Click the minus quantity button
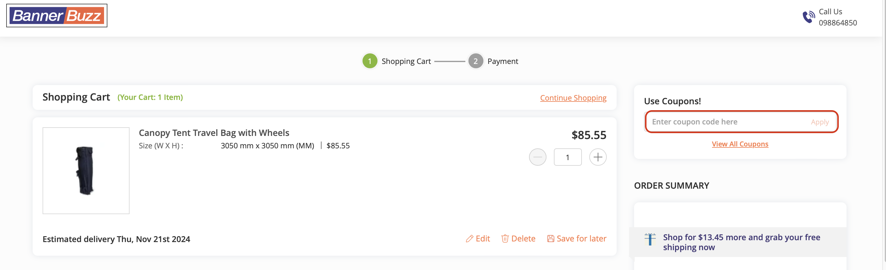This screenshot has height=270, width=886. pos(537,157)
